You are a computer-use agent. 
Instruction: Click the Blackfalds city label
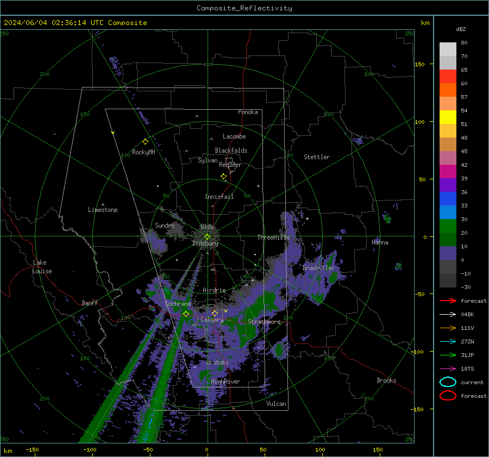[231, 151]
